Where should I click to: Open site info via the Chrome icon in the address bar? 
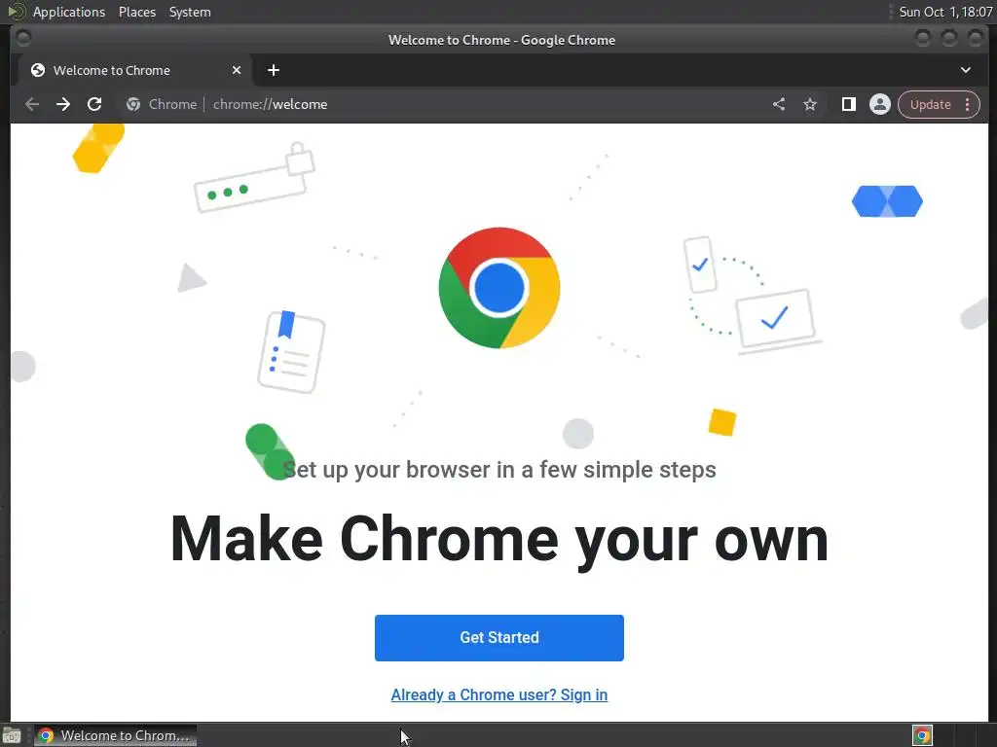click(x=132, y=104)
